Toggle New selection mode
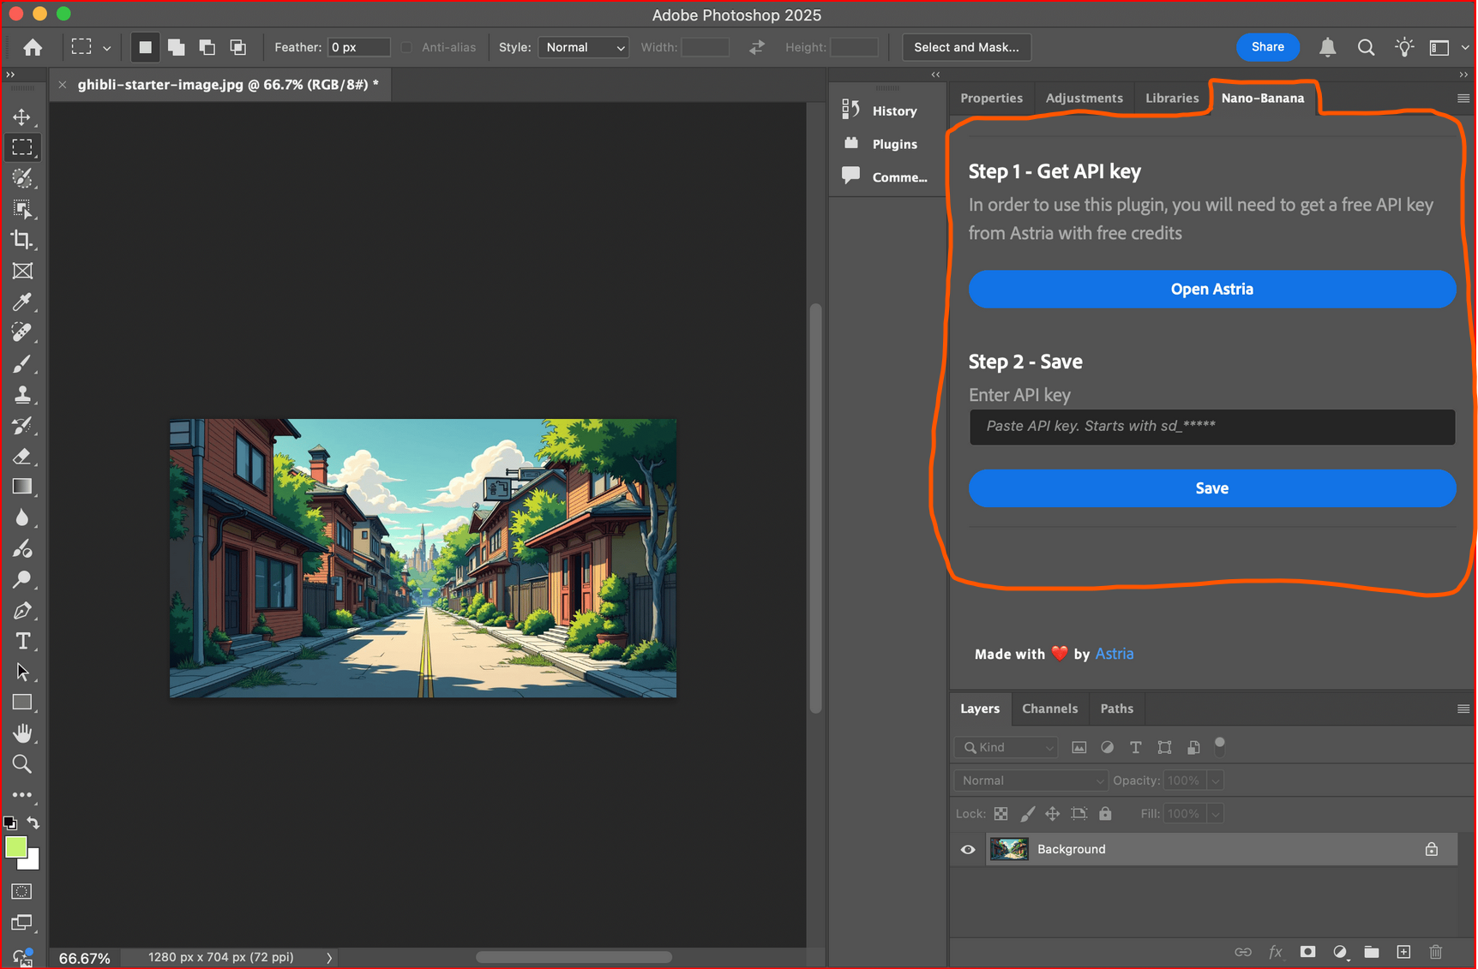Image resolution: width=1478 pixels, height=969 pixels. 145,47
